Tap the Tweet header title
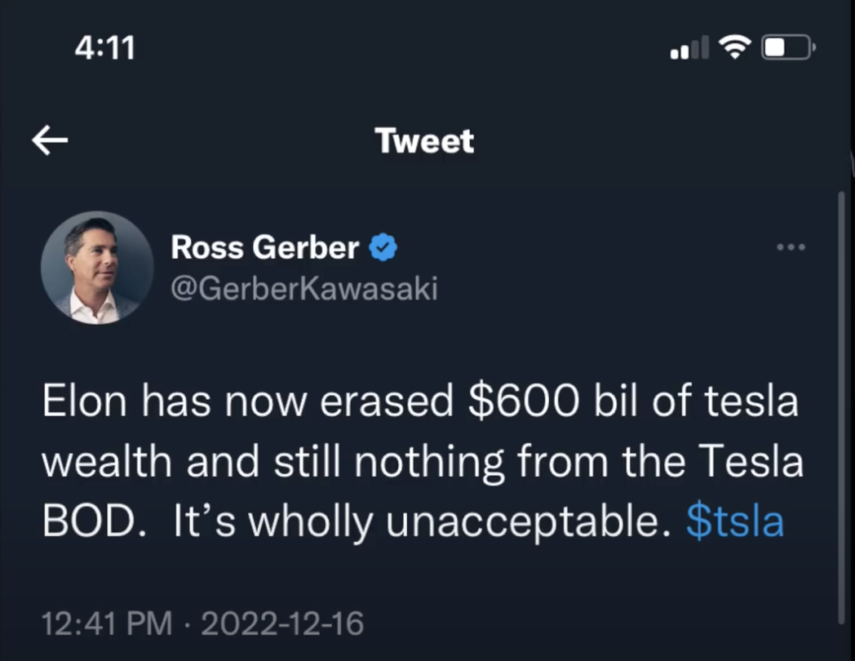Viewport: 855px width, 661px height. click(x=424, y=141)
